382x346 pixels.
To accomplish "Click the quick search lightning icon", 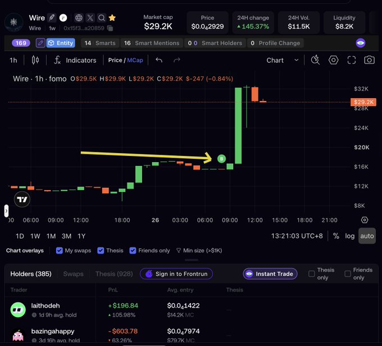I will point(315,60).
